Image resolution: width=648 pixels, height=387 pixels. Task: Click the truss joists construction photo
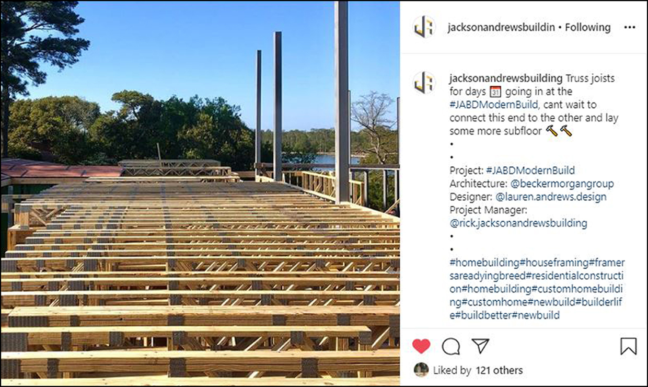[x=200, y=193]
